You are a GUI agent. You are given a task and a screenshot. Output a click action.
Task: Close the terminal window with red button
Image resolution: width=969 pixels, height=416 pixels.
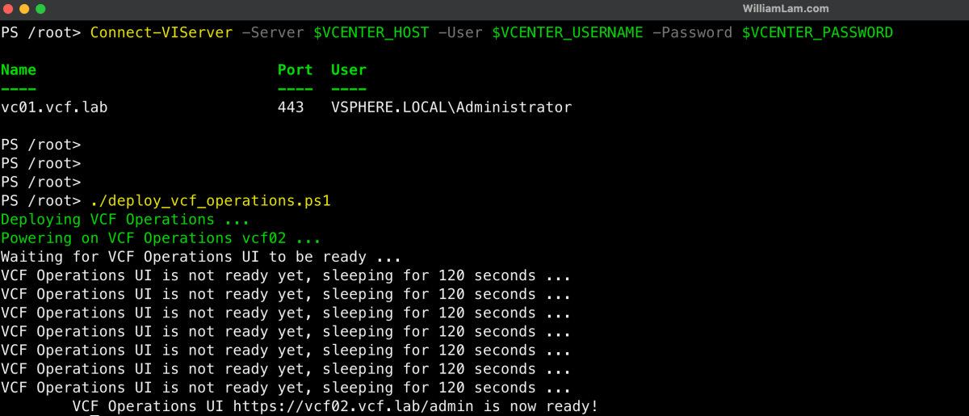(7, 8)
